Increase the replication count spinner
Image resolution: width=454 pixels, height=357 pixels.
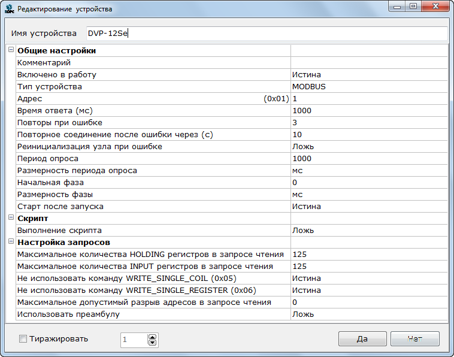click(x=152, y=337)
